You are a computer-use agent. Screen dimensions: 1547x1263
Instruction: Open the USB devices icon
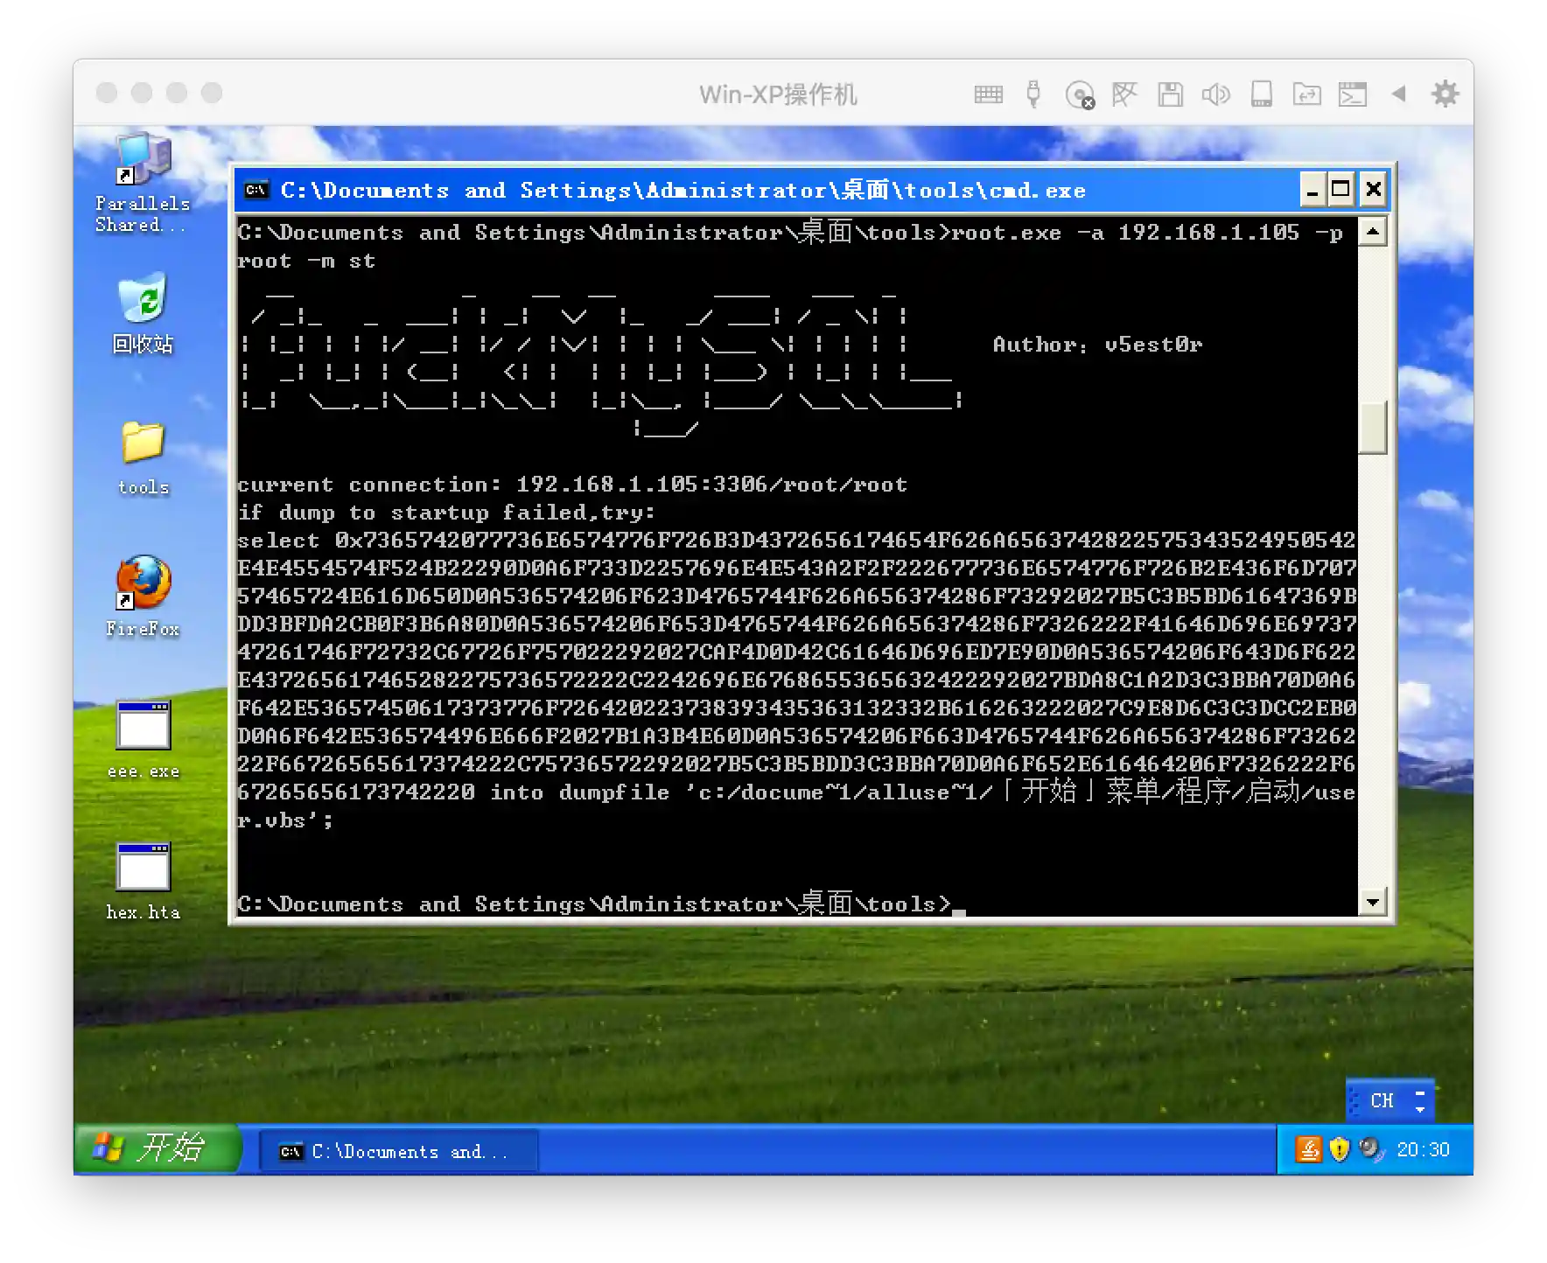1033,94
